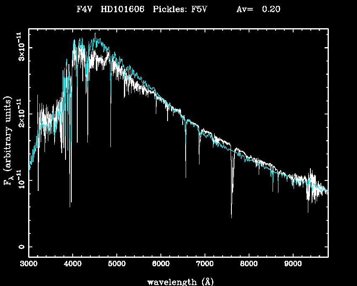Pick the 6000 wavelength tick label

pyautogui.click(x=161, y=265)
